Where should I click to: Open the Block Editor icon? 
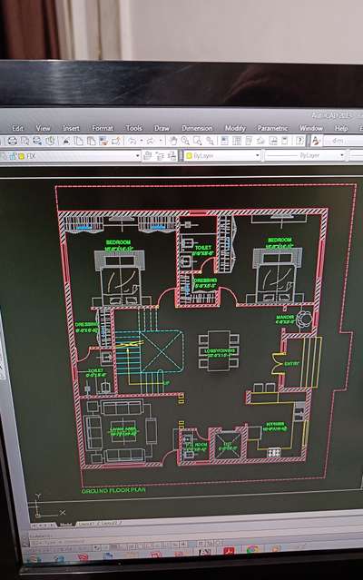pyautogui.click(x=116, y=141)
